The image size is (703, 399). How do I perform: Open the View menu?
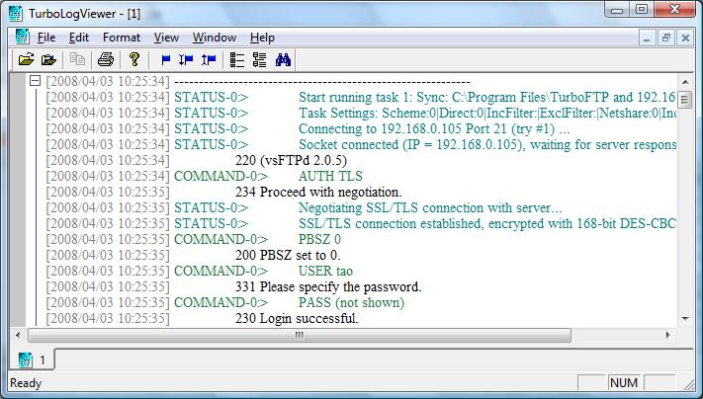click(x=166, y=38)
